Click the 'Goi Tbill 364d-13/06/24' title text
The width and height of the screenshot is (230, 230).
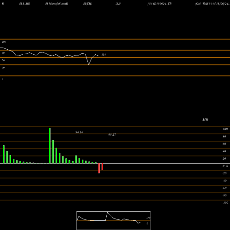[x=213, y=4]
